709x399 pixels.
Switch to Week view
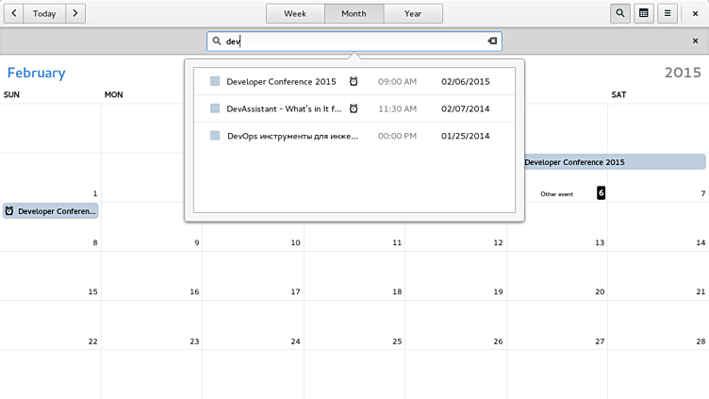click(x=295, y=13)
